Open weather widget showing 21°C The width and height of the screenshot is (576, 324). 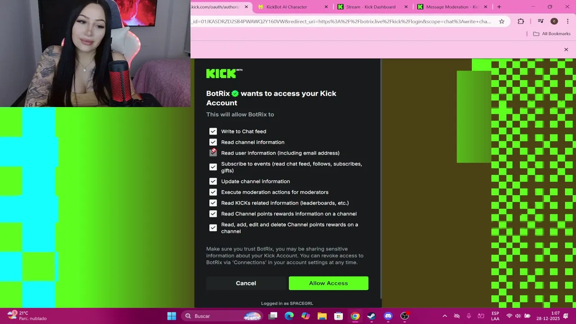click(x=27, y=316)
